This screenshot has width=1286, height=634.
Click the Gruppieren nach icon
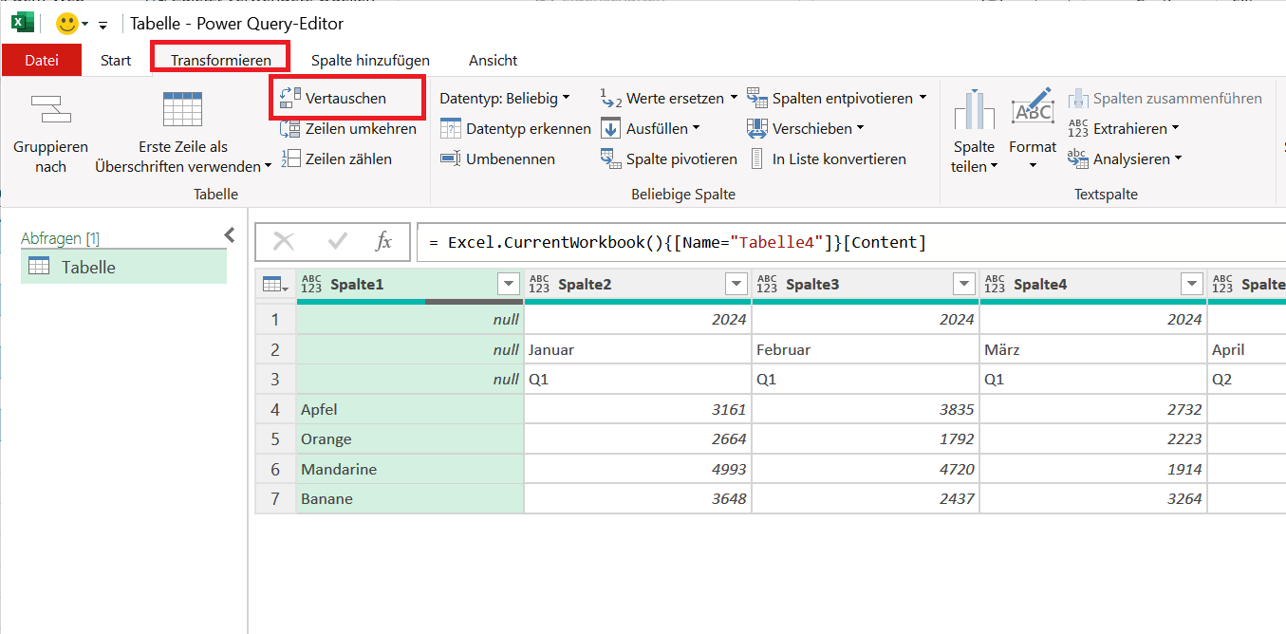(50, 109)
